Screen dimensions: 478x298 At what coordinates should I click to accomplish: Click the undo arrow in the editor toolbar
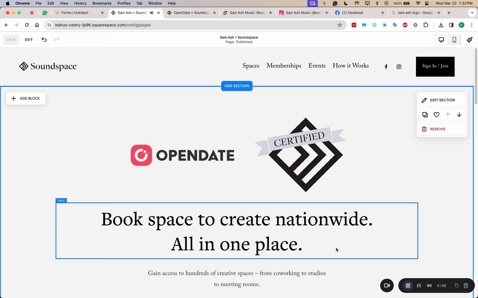[x=44, y=39]
